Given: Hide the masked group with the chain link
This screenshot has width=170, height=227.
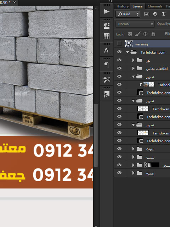Looking at the screenshot, I should [x=119, y=165].
